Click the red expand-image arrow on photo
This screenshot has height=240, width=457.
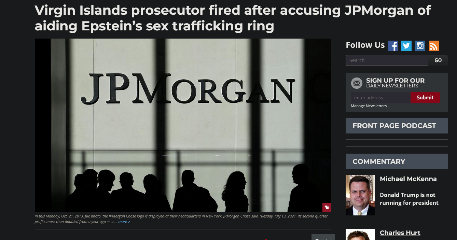pyautogui.click(x=327, y=207)
